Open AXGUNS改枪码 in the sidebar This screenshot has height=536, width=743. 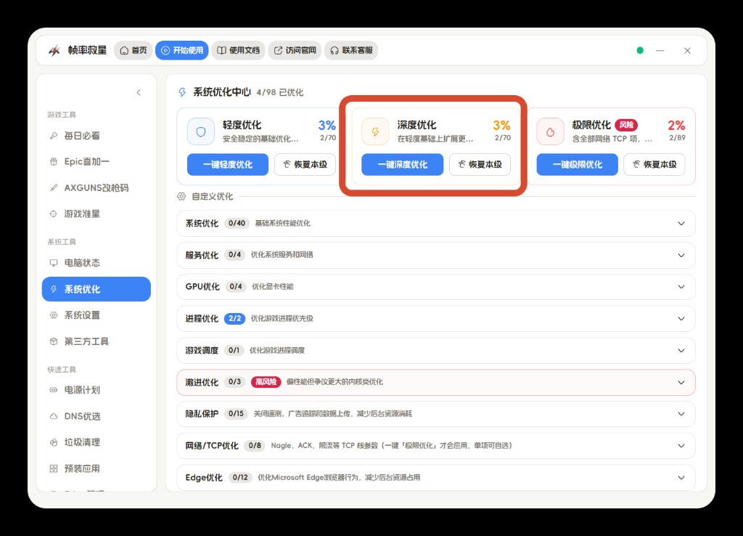point(97,188)
